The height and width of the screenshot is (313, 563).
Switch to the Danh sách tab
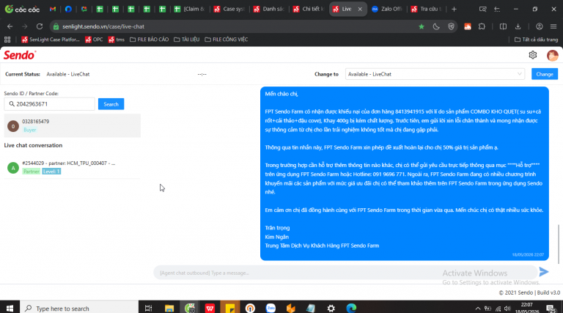(269, 9)
